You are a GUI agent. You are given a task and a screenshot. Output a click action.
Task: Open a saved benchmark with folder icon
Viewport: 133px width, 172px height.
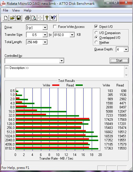[x=12, y=18]
